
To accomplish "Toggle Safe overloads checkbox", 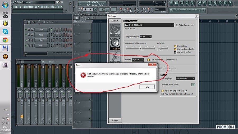I will (x=148, y=60).
